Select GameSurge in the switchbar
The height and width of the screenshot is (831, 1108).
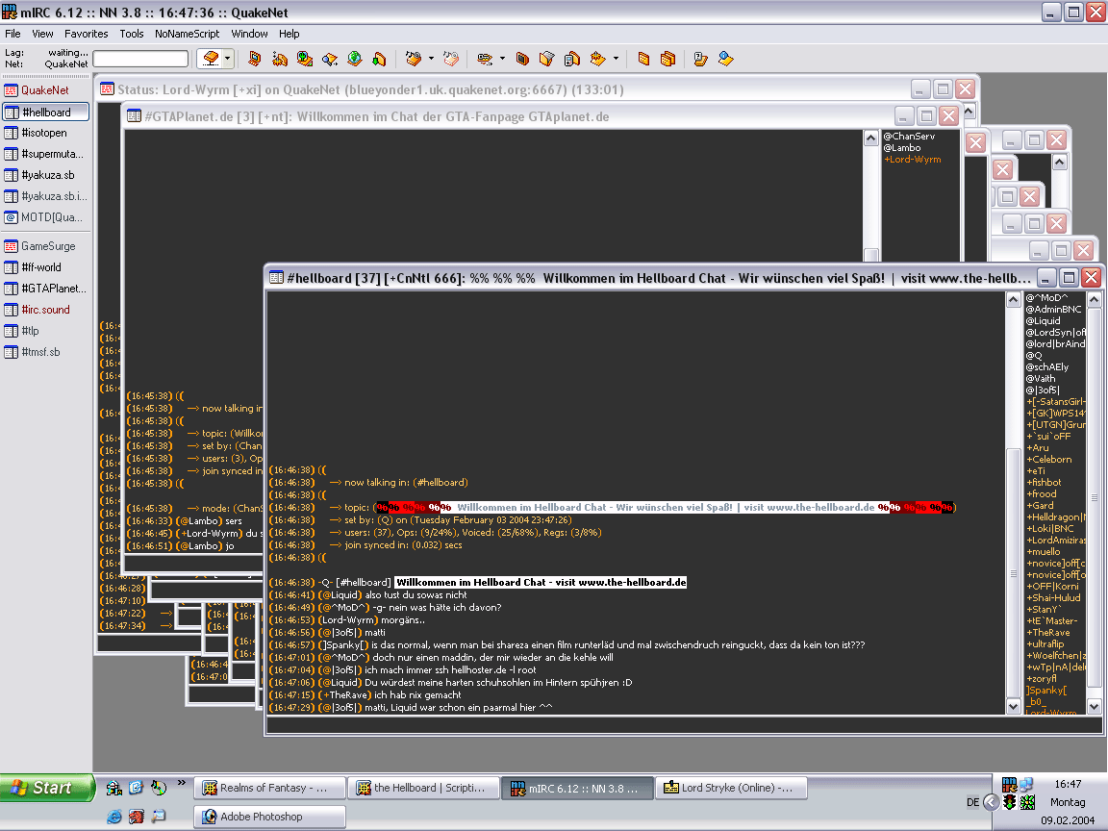tap(47, 246)
